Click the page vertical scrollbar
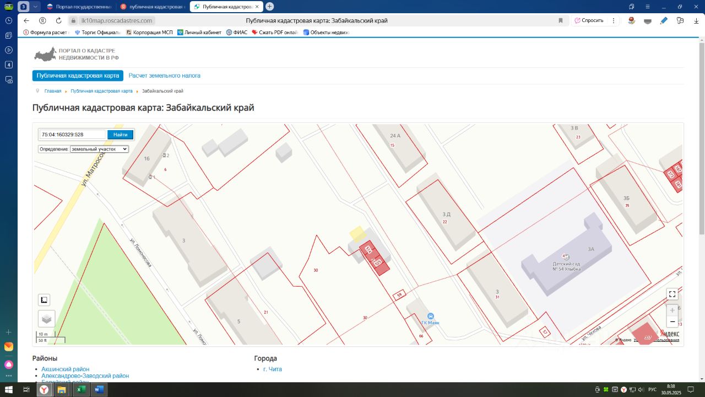Viewport: 705px width, 397px height. [x=702, y=138]
